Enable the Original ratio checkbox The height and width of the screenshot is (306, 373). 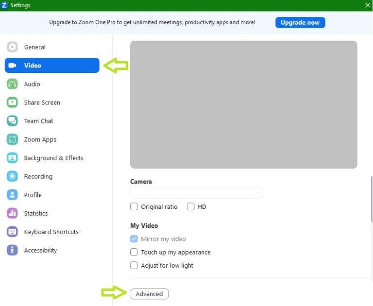tap(134, 206)
